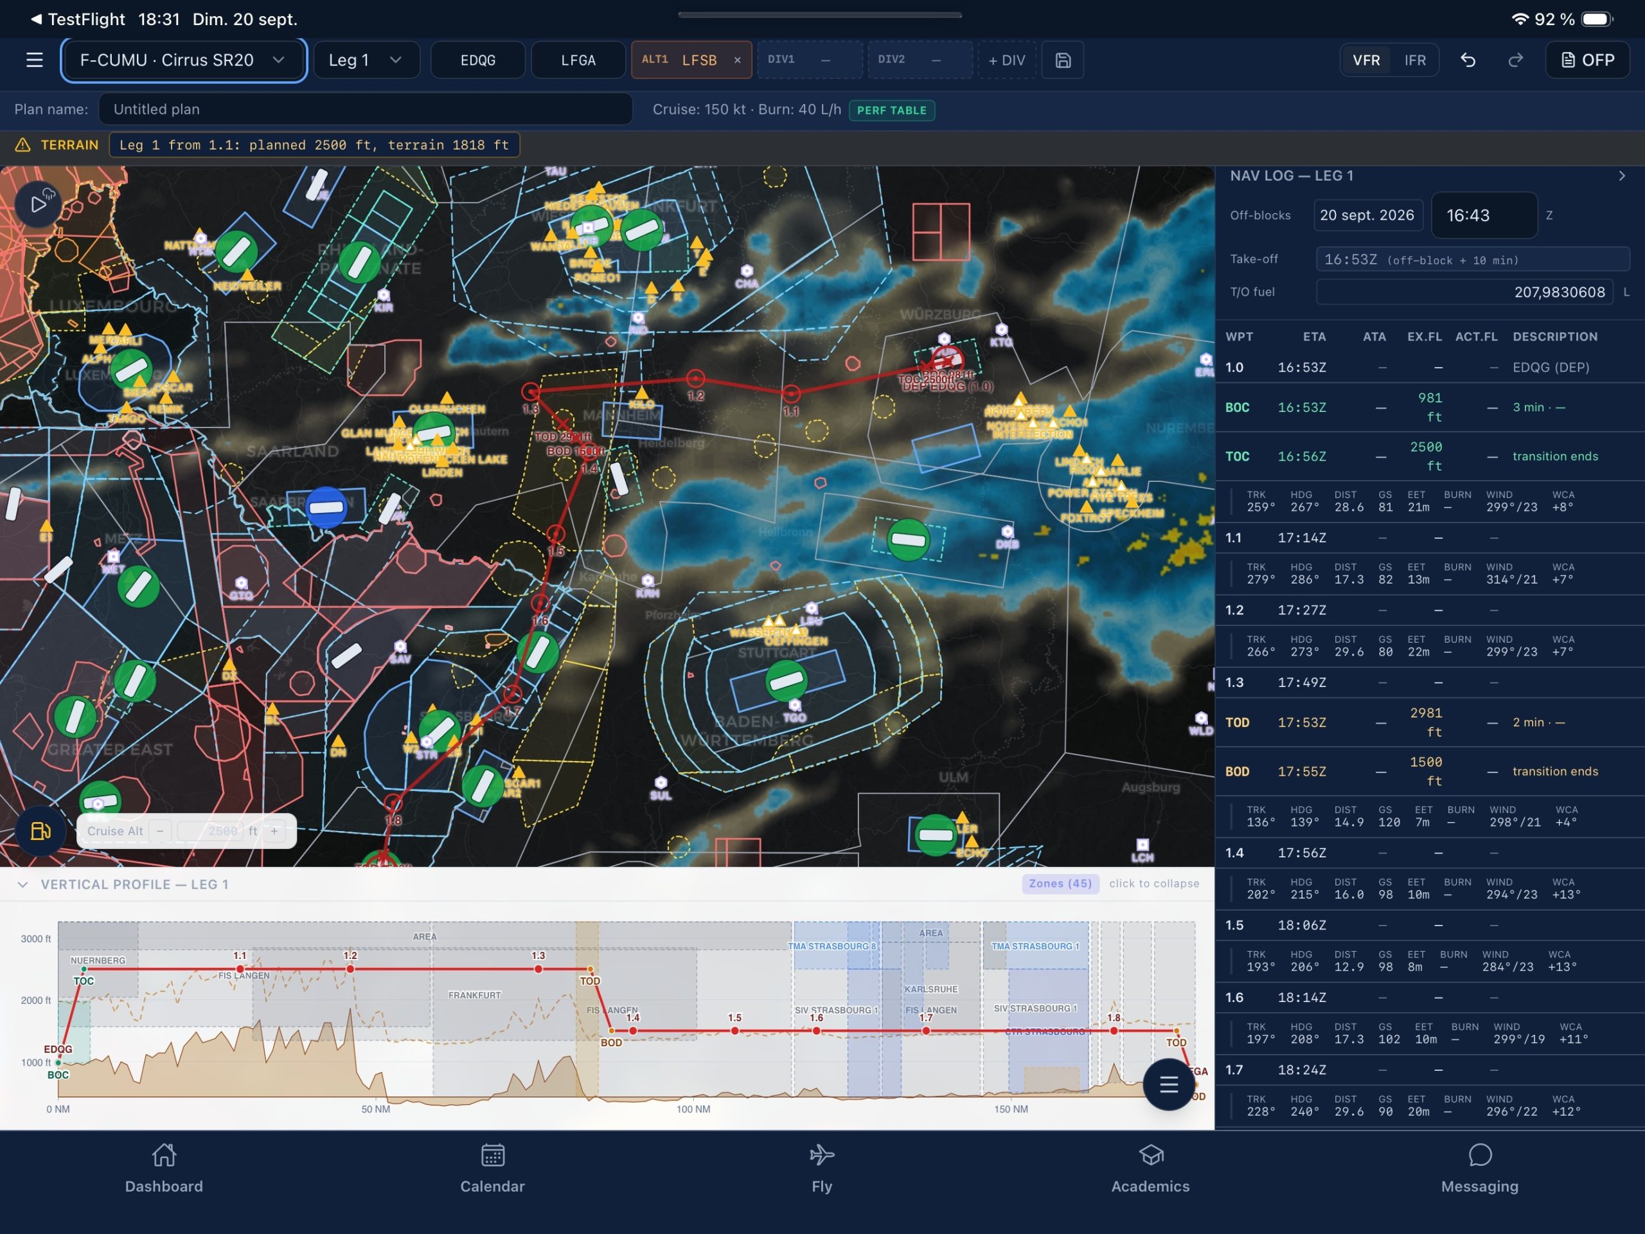Switch flight rules to VFR

pyautogui.click(x=1366, y=60)
